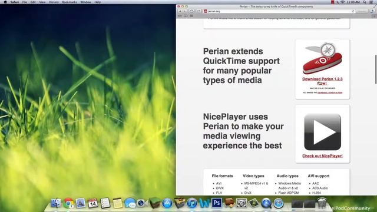Viewport: 377px width, 212px height.
Task: Open QuickTime Player from the Dock
Action: pos(266,203)
